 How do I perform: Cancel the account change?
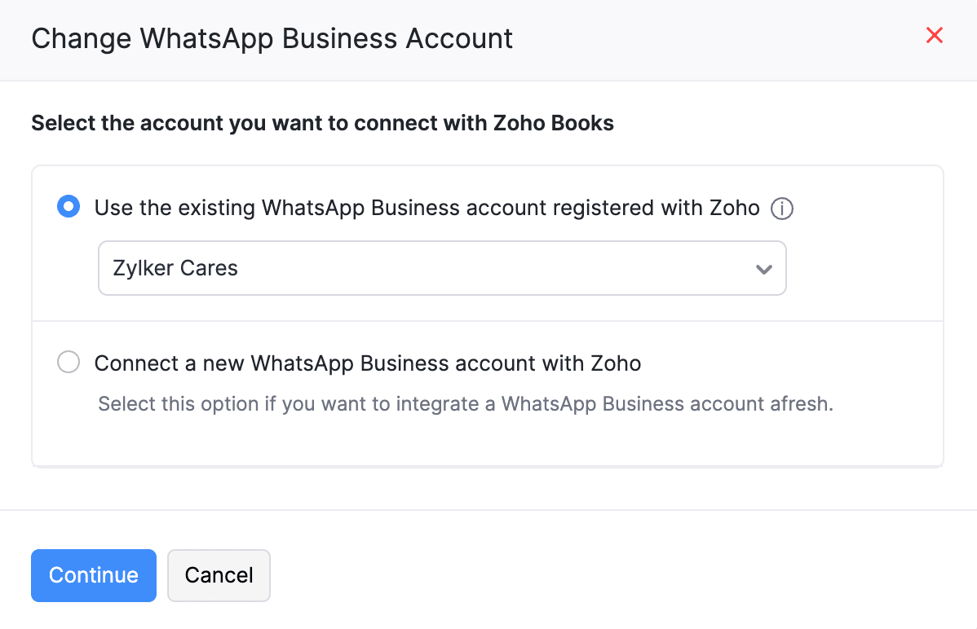click(x=219, y=575)
